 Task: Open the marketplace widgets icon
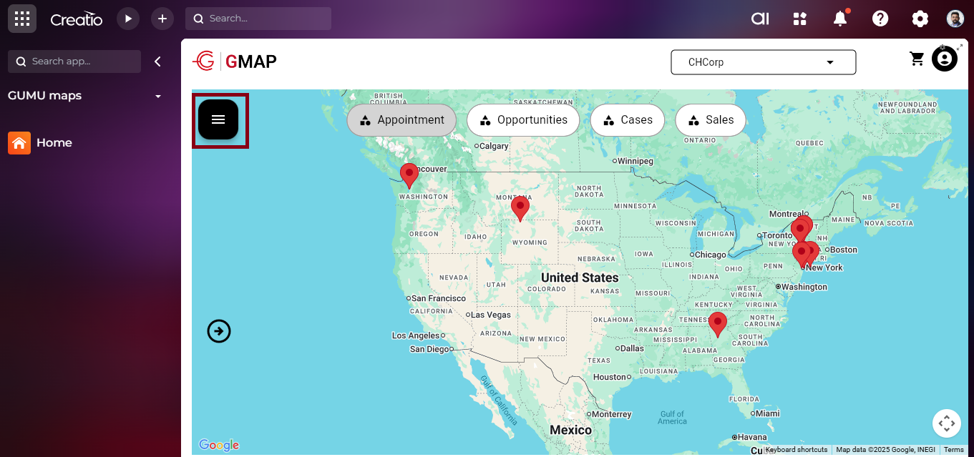pyautogui.click(x=800, y=19)
